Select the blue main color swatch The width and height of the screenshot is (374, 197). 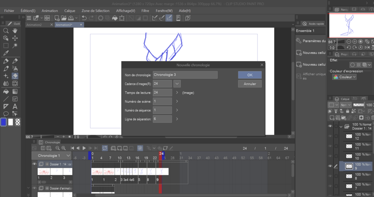pos(4,122)
